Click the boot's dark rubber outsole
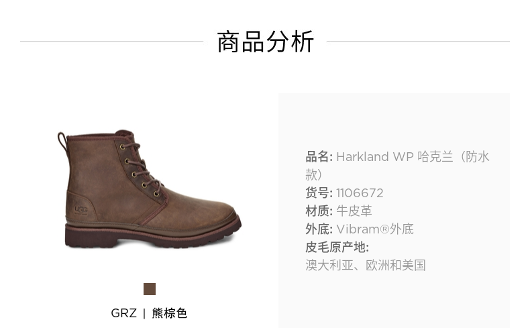This screenshot has width=530, height=328. [153, 237]
